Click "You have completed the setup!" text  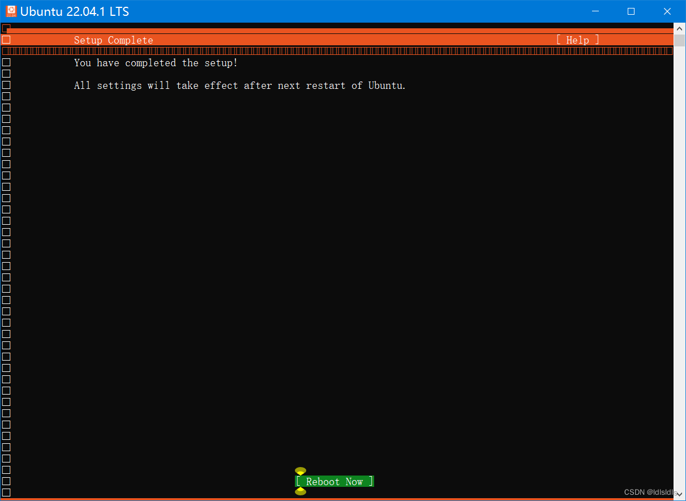point(156,63)
